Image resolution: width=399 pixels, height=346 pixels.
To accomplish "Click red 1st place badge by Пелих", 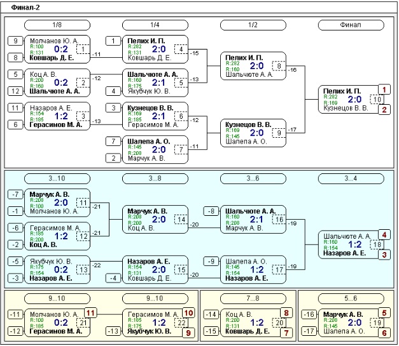I will click(384, 90).
